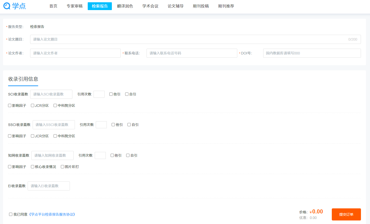Go to 期刊投稿 page
The height and width of the screenshot is (224, 370).
point(201,6)
